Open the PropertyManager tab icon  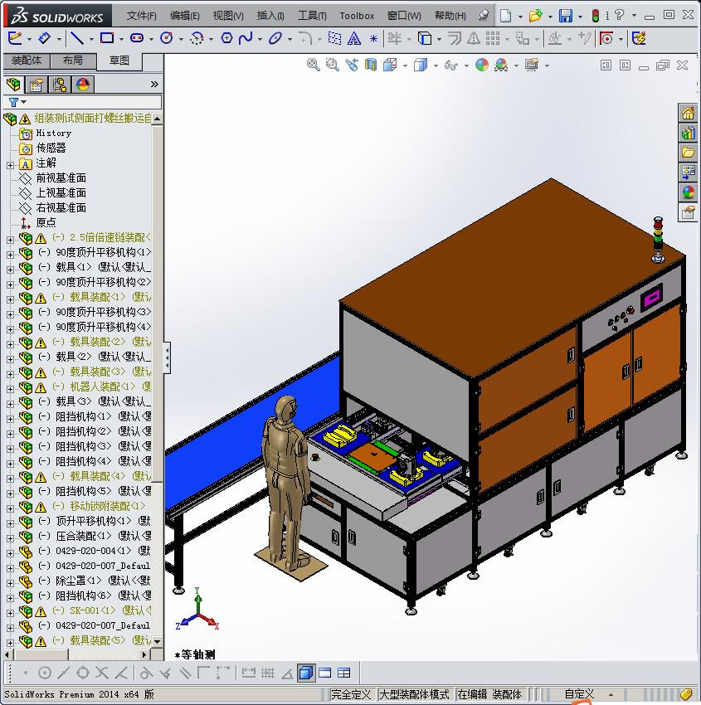pos(37,85)
